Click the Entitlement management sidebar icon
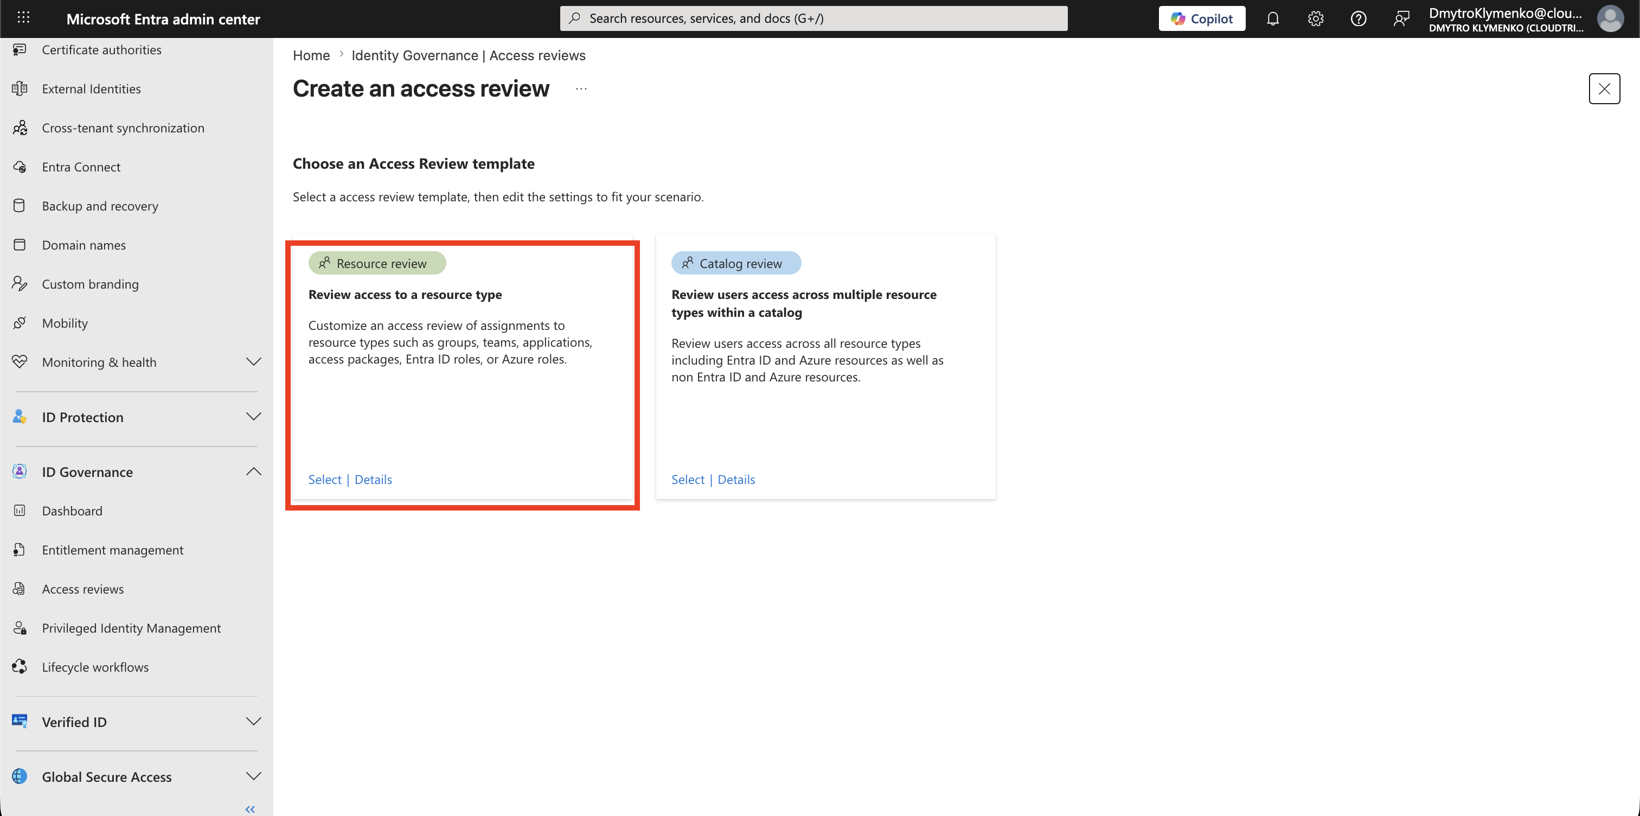 pos(20,550)
